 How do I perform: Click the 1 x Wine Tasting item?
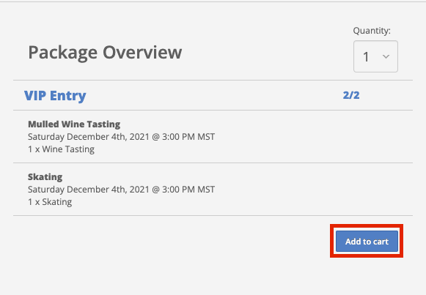[61, 149]
